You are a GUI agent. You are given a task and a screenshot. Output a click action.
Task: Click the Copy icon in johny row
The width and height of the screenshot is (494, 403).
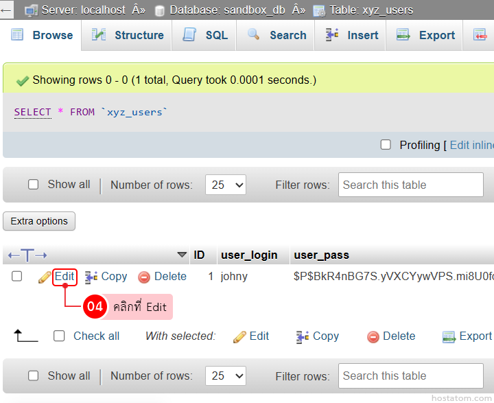pyautogui.click(x=91, y=277)
